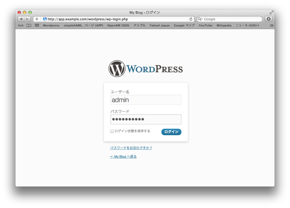Show bookmarks with the open book icon
The image size is (290, 208).
coord(29,25)
